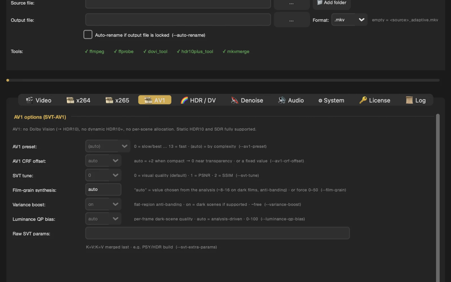
Task: Click the Raw SVT params input field
Action: [217, 233]
